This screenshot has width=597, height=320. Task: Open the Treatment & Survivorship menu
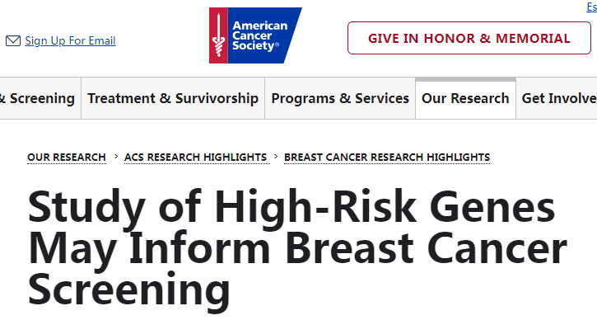173,98
